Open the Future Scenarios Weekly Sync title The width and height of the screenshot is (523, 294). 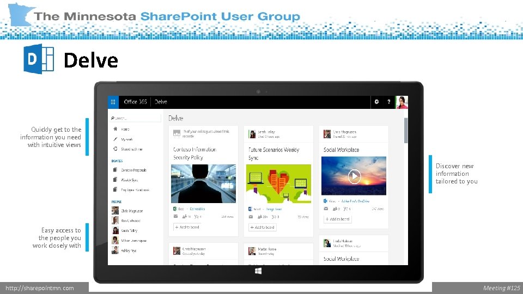click(273, 154)
